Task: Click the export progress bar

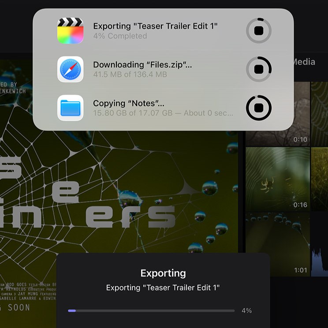Action: tap(151, 311)
